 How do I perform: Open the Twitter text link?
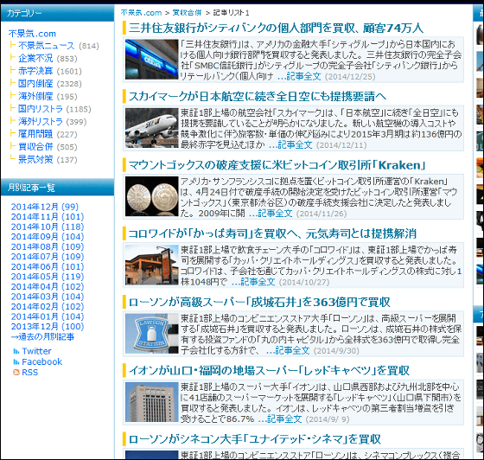(36, 351)
